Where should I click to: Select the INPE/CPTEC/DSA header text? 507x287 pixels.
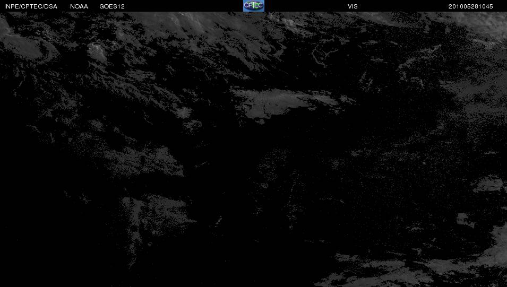[31, 6]
